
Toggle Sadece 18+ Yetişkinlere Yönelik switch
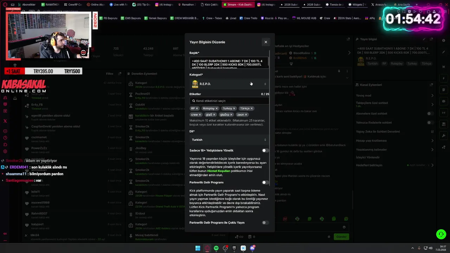(265, 150)
